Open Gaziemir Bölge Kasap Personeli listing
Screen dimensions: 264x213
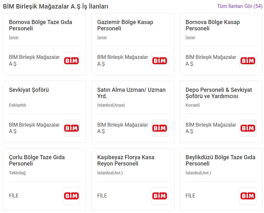point(125,25)
